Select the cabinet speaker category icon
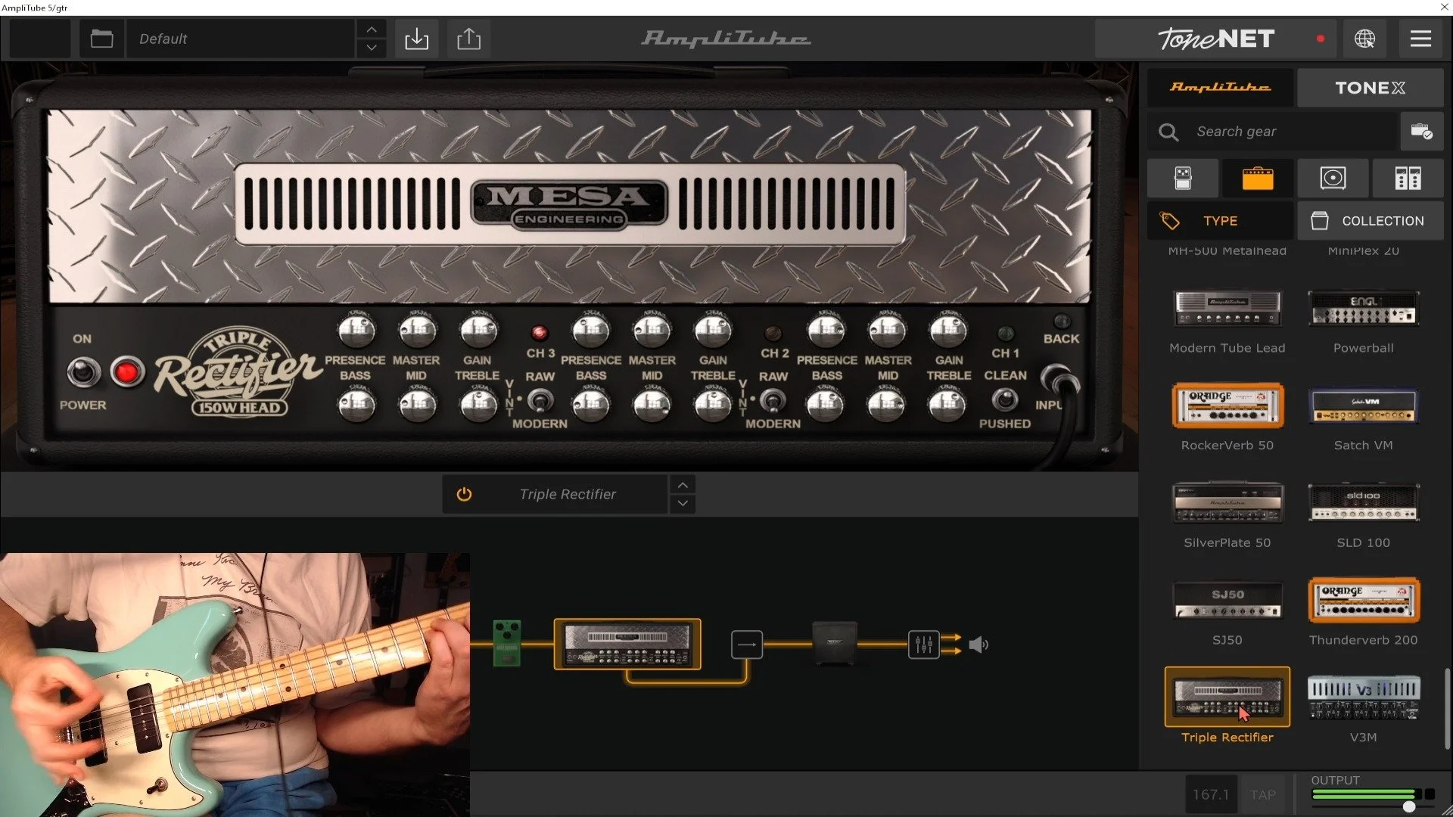 point(1332,179)
